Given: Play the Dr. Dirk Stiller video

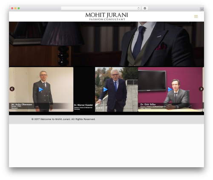Looking at the screenshot, I should [x=170, y=89].
